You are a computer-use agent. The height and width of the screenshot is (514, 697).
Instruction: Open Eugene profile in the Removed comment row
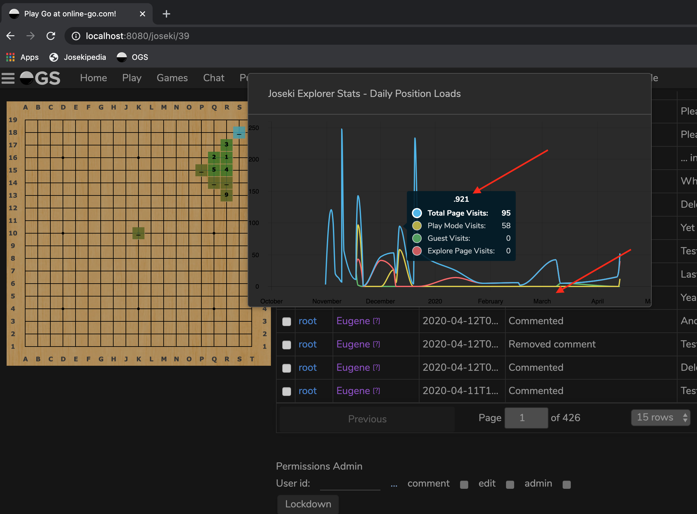click(x=353, y=344)
